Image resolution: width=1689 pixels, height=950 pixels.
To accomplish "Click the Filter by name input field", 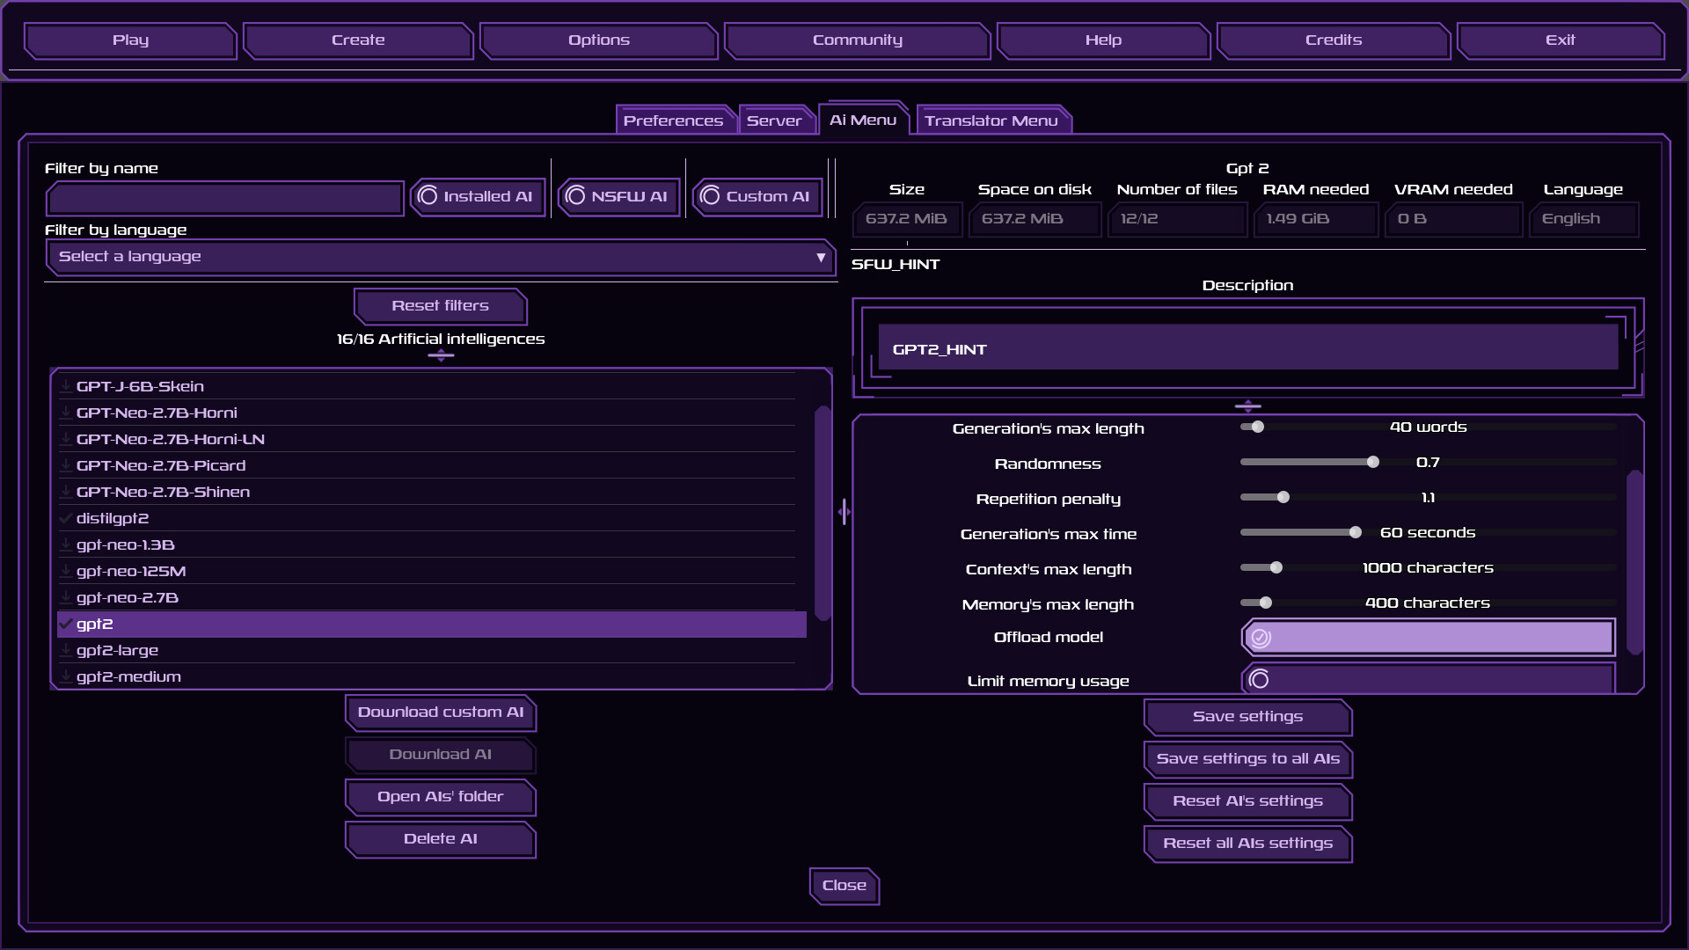I will pyautogui.click(x=224, y=199).
